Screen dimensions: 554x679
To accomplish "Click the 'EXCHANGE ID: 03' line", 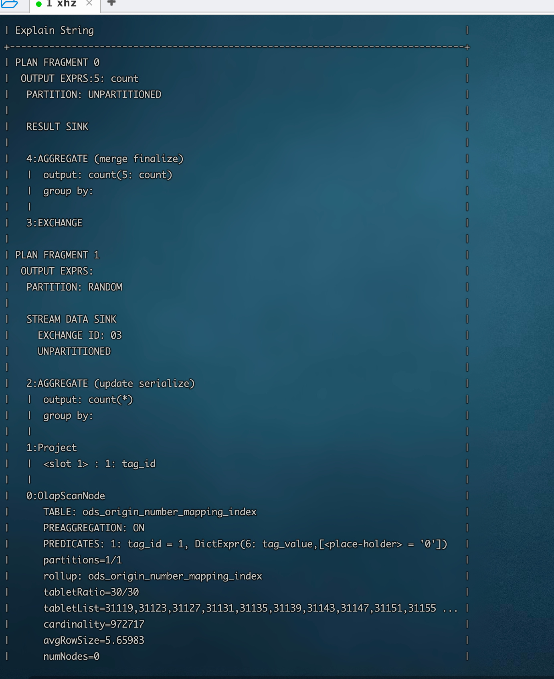I will 79,335.
